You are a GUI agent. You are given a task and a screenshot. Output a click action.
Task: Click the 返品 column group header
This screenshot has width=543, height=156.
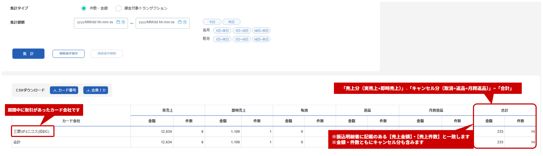pyautogui.click(x=367, y=110)
